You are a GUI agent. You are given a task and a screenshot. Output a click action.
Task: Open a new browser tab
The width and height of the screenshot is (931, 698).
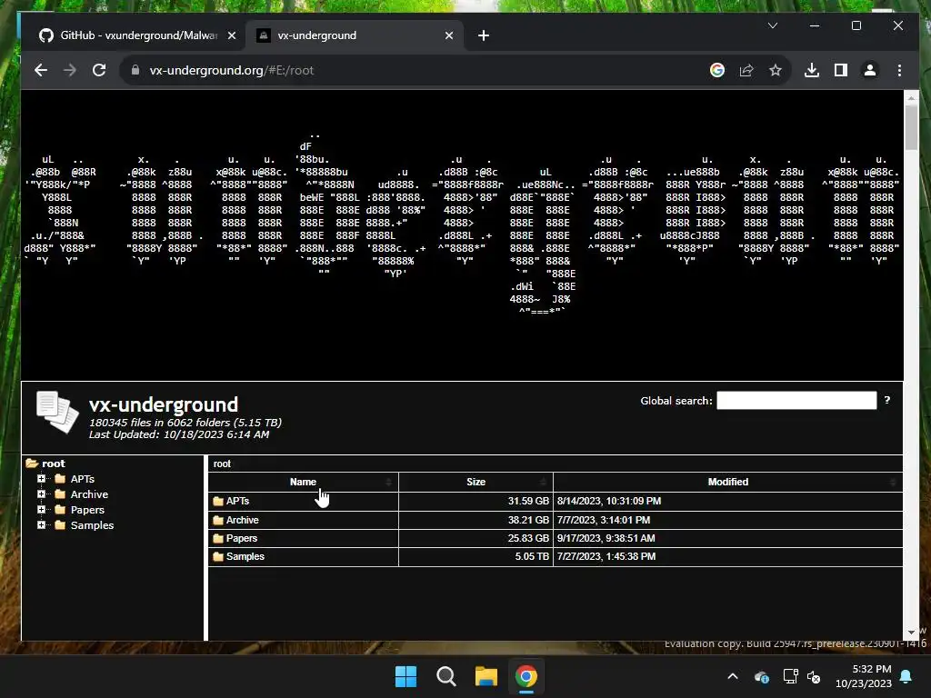click(x=484, y=35)
